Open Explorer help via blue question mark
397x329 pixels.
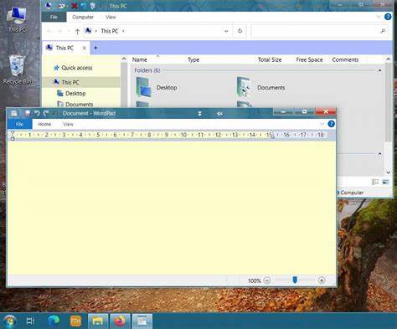[388, 17]
